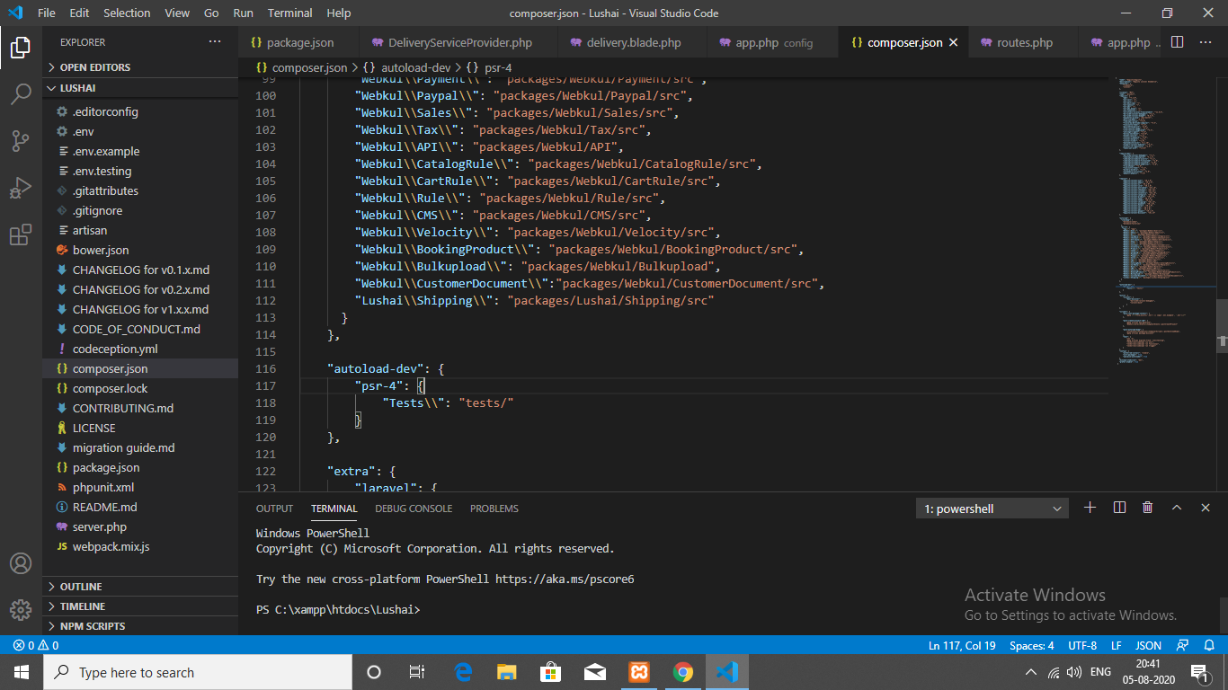Open the feedback icon in status bar
This screenshot has height=690, width=1228.
coord(1183,645)
